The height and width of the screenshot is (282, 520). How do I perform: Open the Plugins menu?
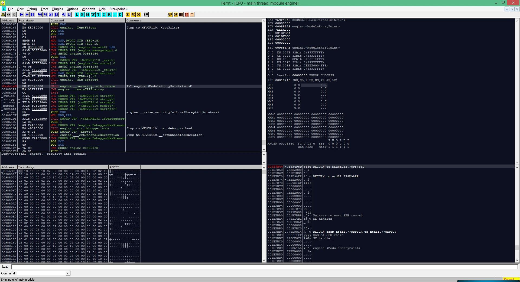pyautogui.click(x=57, y=9)
